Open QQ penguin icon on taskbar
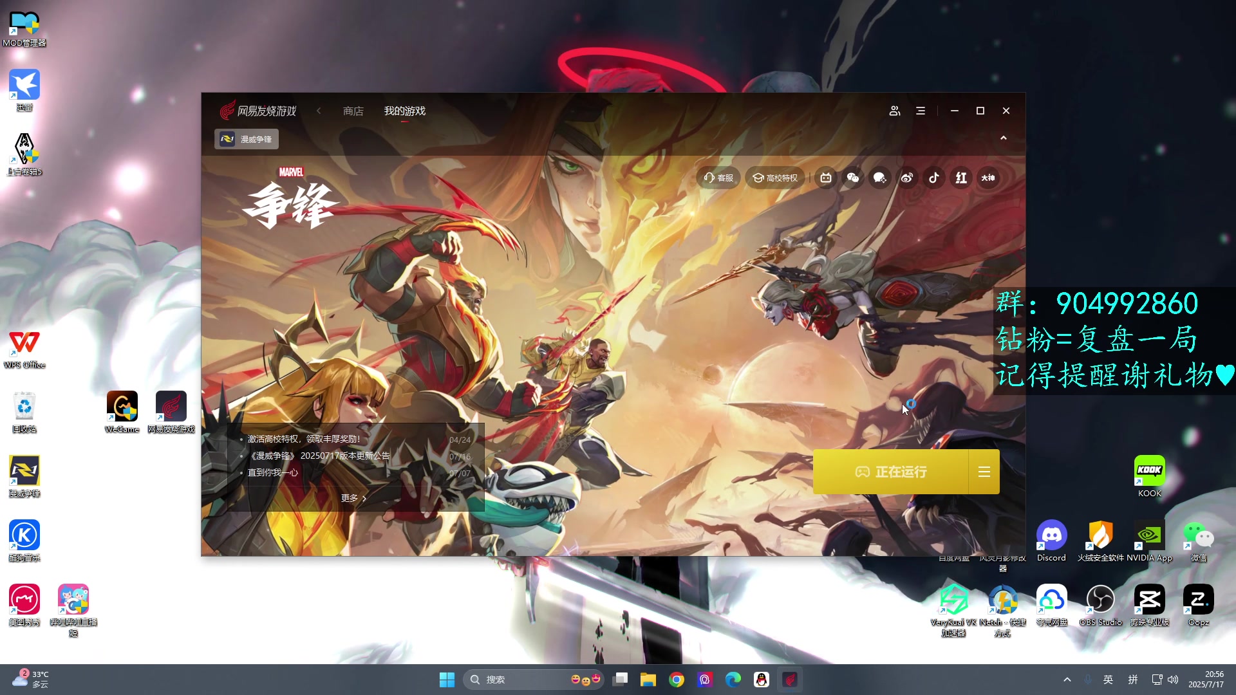 pyautogui.click(x=762, y=680)
